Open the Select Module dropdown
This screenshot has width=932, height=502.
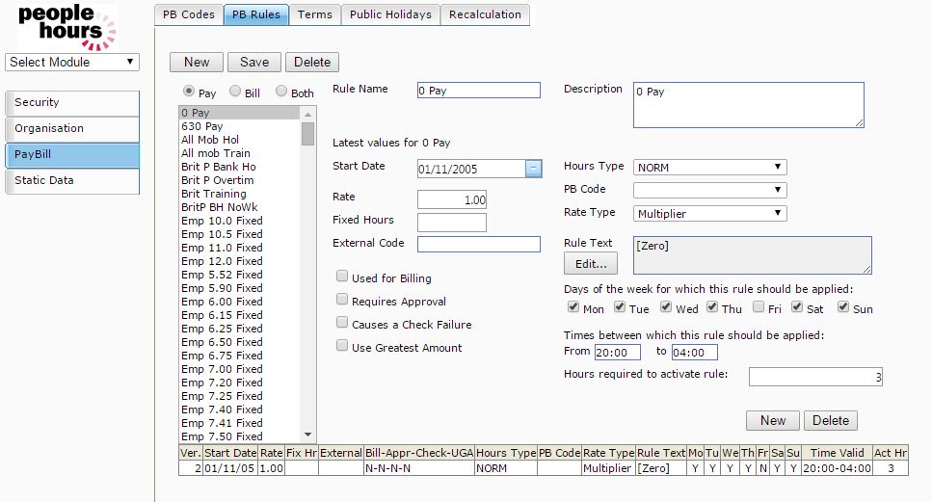tap(72, 63)
